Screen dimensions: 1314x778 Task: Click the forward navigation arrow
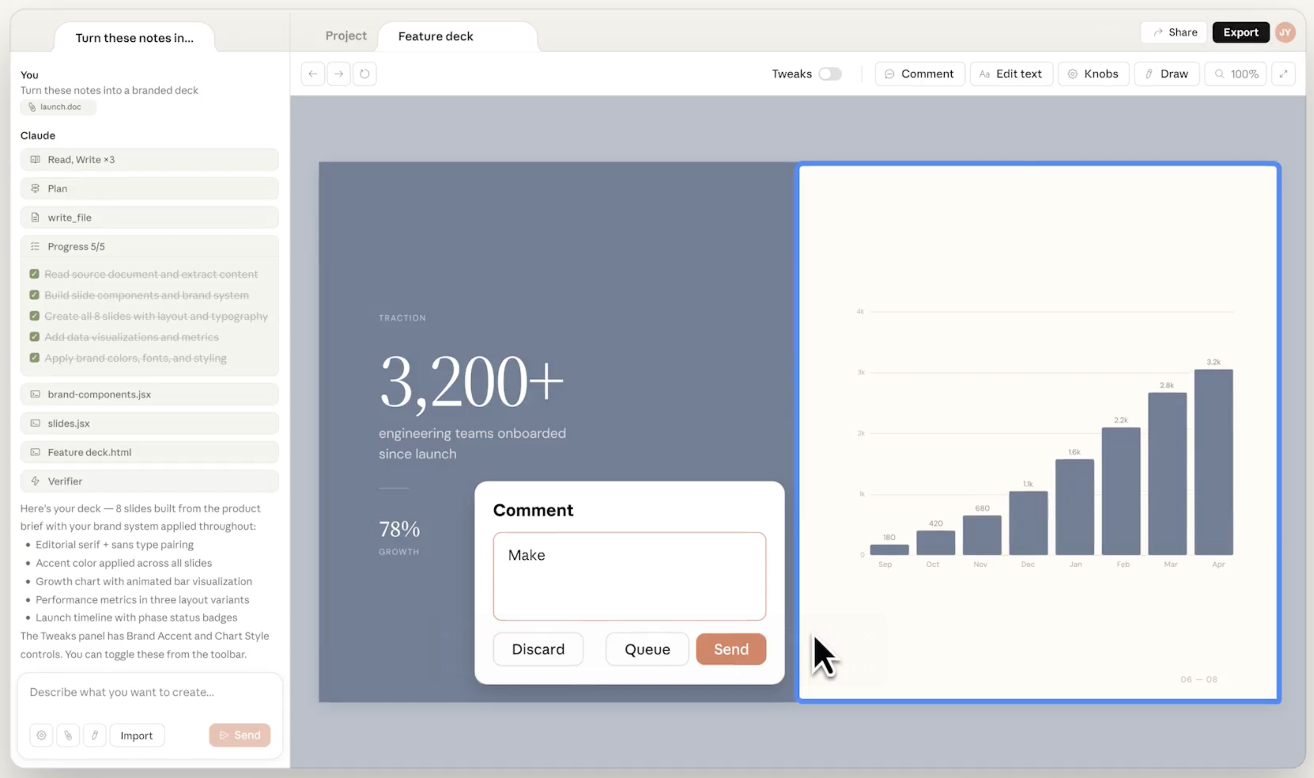point(339,73)
